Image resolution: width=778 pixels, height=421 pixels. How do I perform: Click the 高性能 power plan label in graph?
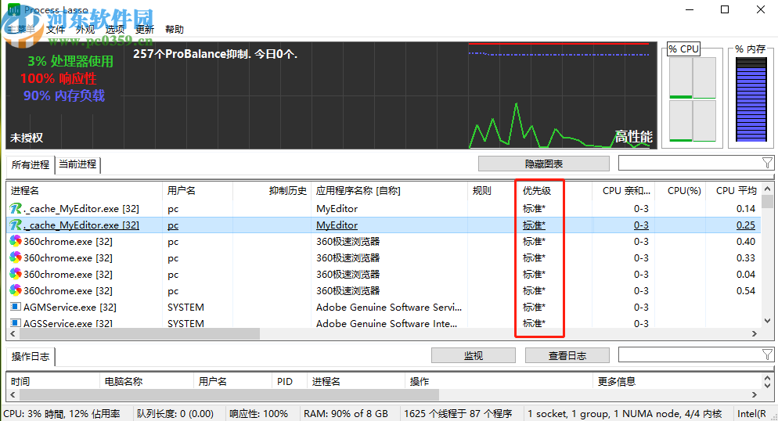(634, 136)
